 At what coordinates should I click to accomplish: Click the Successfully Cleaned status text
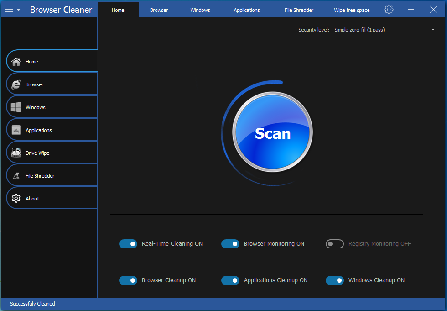point(32,304)
